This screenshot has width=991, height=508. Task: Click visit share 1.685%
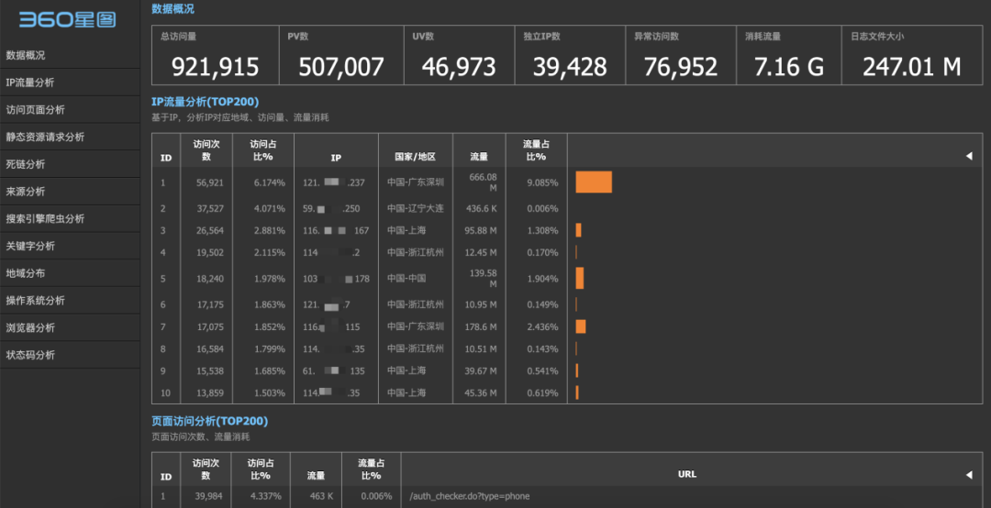click(269, 370)
